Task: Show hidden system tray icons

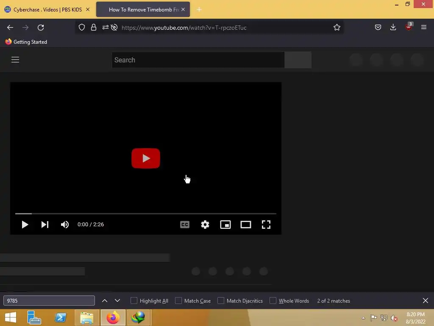Action: tap(363, 318)
